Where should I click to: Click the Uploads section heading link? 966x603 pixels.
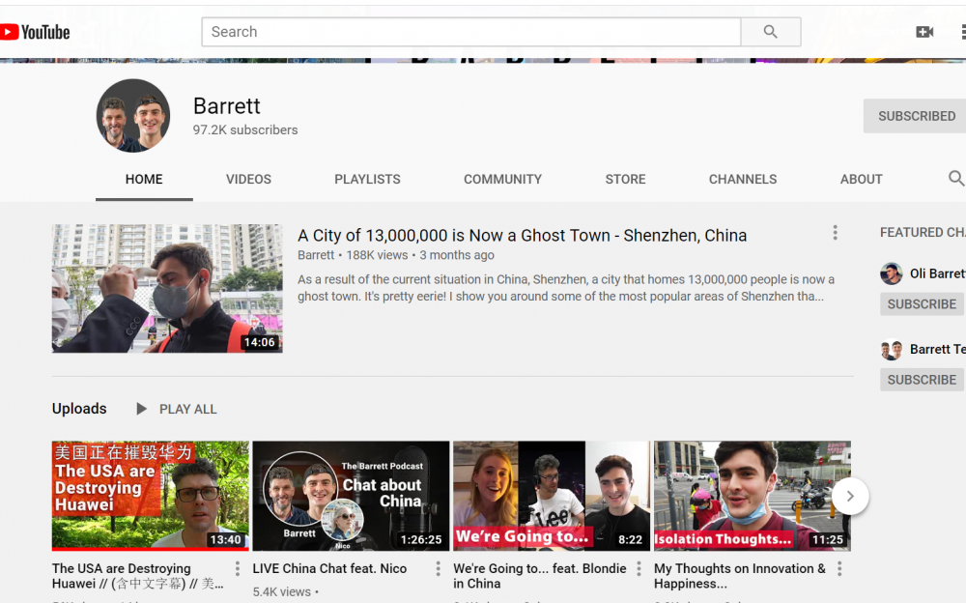point(79,409)
